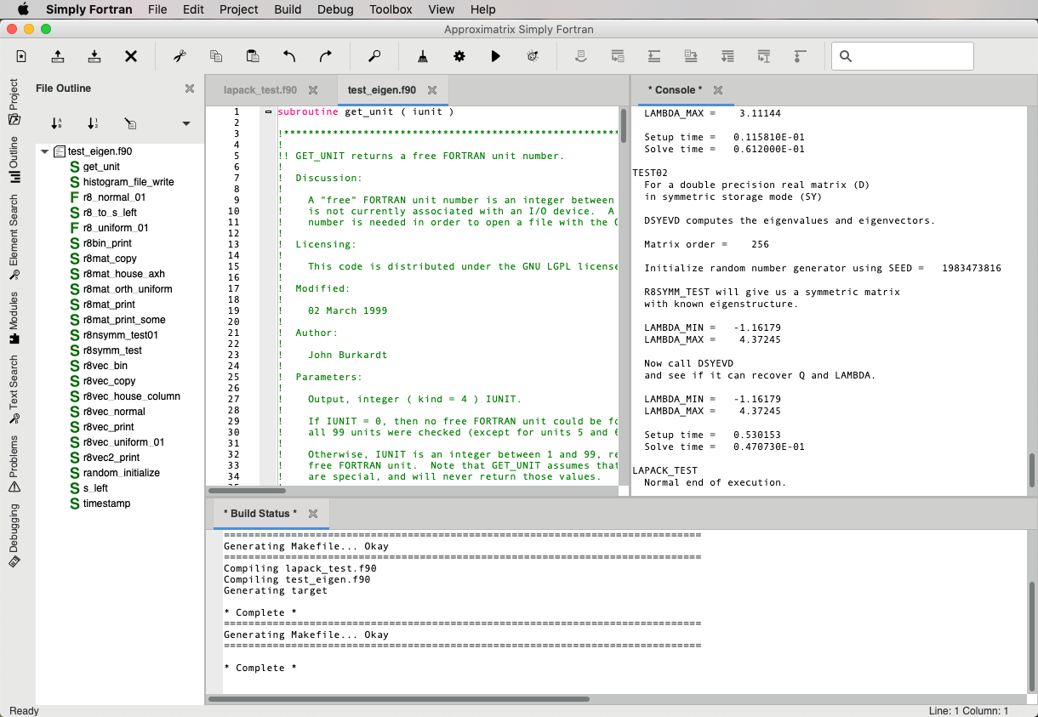Sort outline by position with 1-2 icon
Viewport: 1038px width, 717px height.
coord(94,123)
